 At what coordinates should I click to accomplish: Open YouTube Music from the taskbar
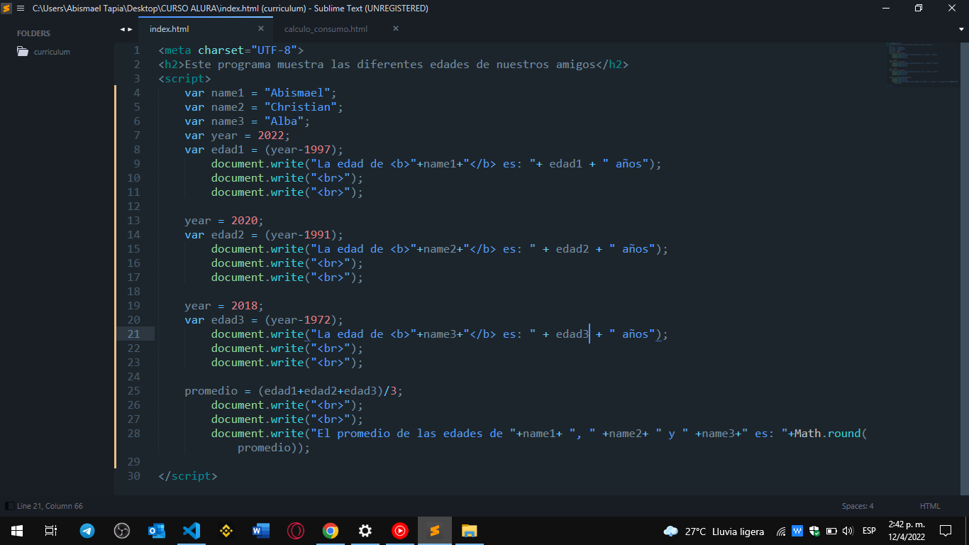tap(400, 531)
